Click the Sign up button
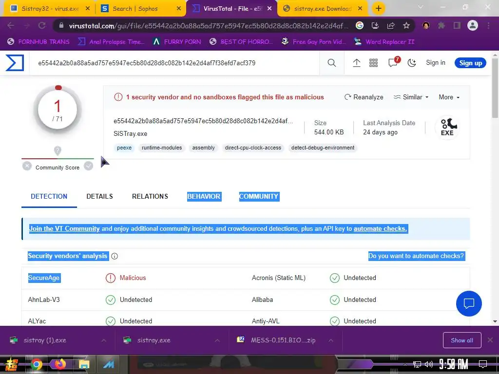Image resolution: width=499 pixels, height=374 pixels. click(x=470, y=63)
